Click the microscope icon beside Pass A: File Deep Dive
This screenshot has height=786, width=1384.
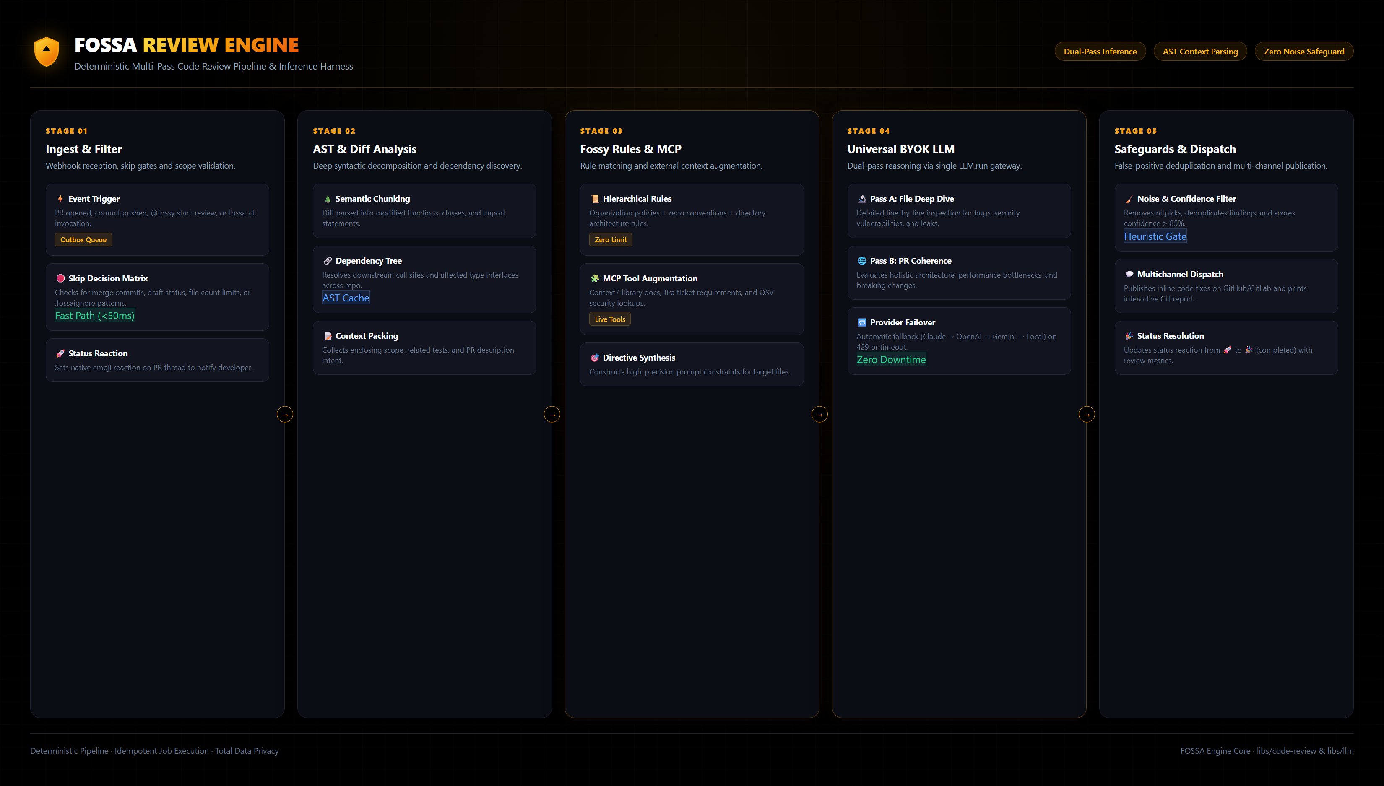[x=862, y=199]
